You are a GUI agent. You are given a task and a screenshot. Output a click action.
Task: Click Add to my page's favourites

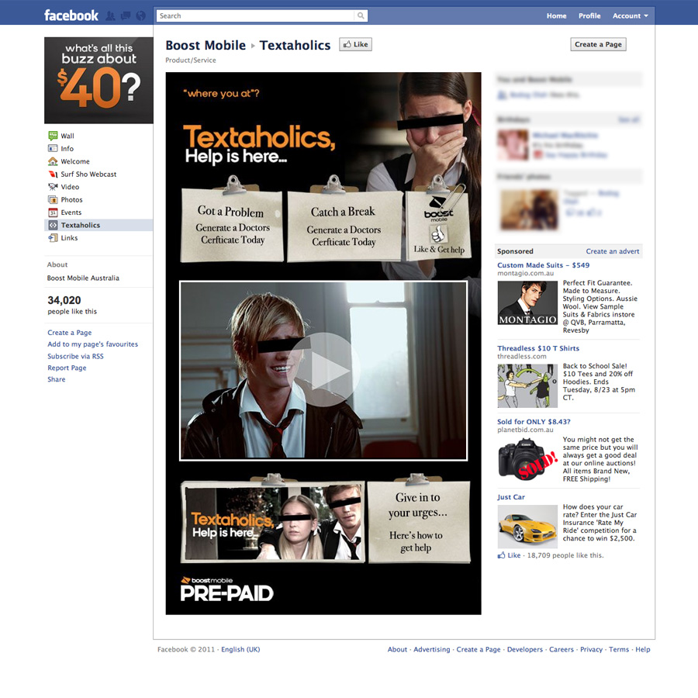coord(92,344)
